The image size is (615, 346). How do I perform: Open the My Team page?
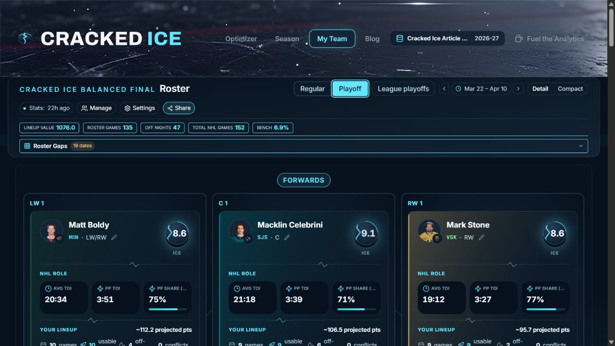point(332,39)
